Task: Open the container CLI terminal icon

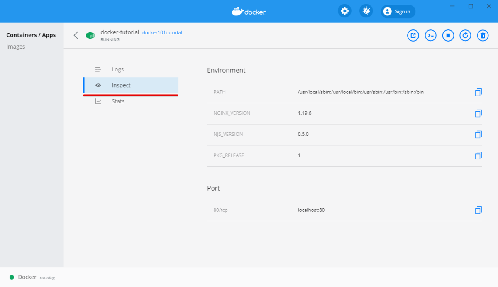Action: click(x=430, y=36)
